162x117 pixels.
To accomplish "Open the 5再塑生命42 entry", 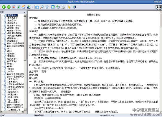I will (x=12, y=41).
